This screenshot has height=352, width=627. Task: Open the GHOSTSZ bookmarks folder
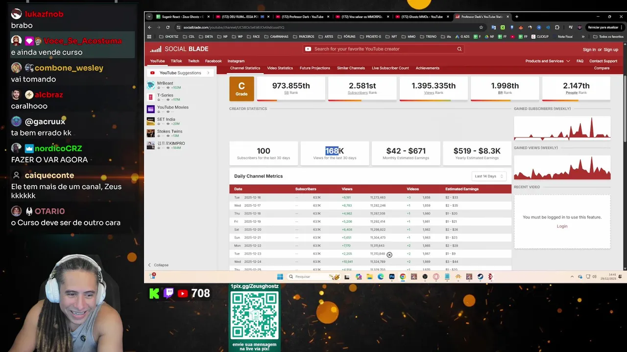[x=169, y=37]
